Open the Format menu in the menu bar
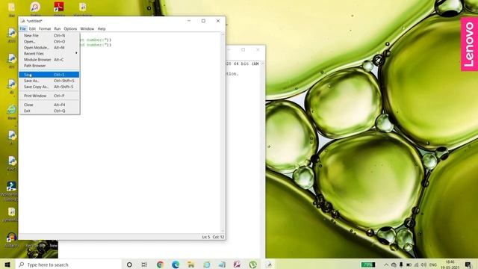Screen dimensions: 478x269 45,28
